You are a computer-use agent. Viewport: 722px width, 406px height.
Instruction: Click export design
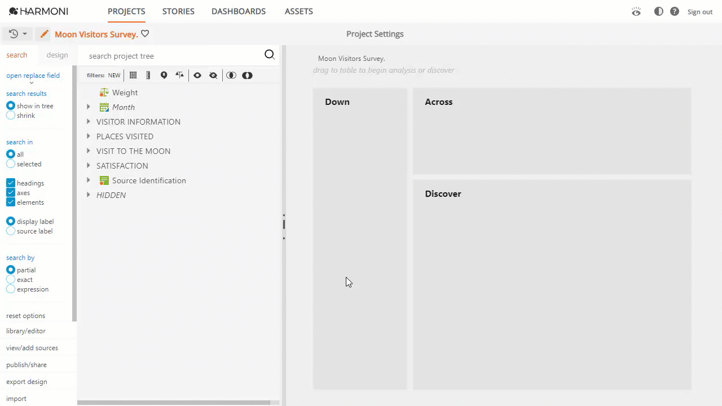tap(27, 382)
